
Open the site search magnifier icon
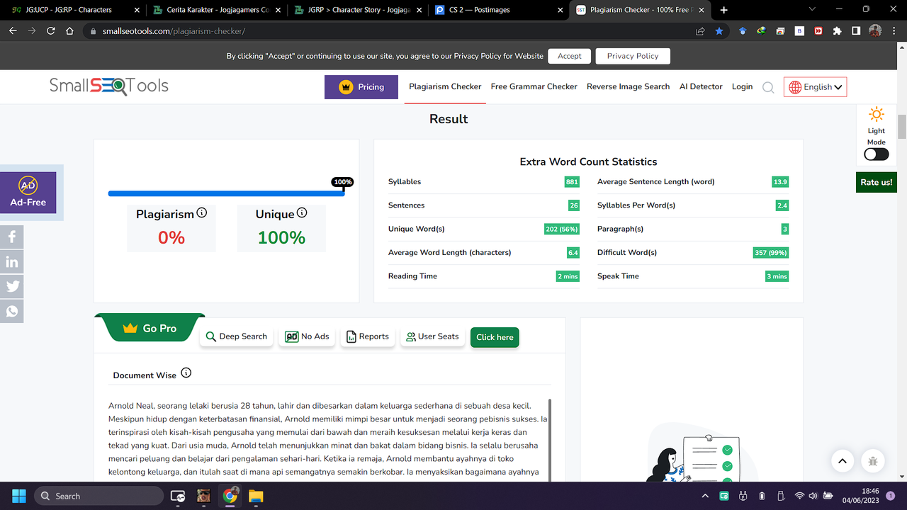[x=768, y=87]
